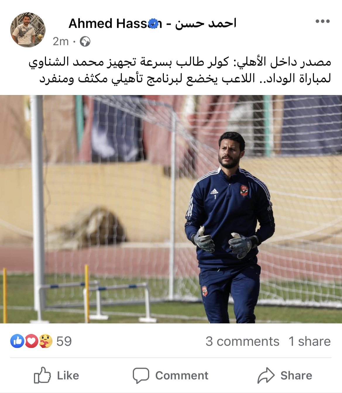Viewport: 342px width, 393px height.
Task: Open the goalkeeper training photo
Action: [171, 209]
